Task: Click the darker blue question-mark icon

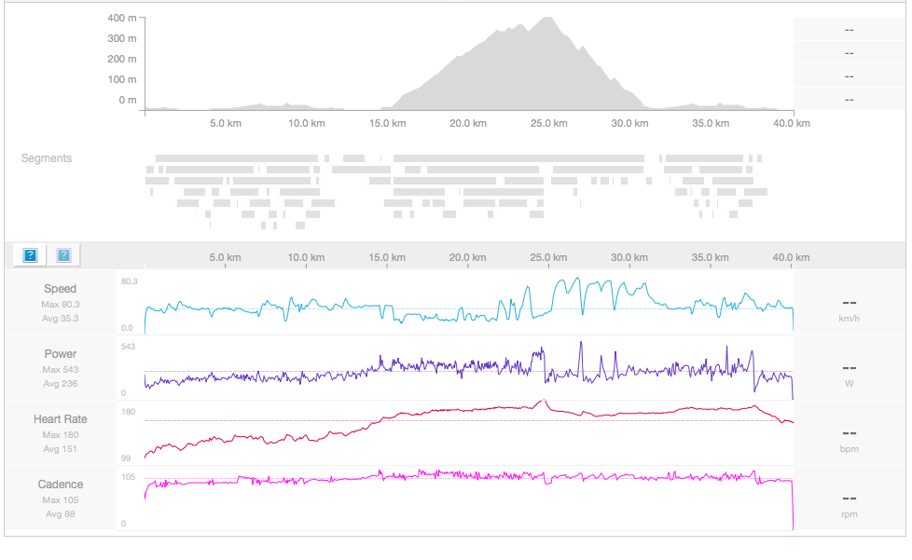Action: click(30, 255)
